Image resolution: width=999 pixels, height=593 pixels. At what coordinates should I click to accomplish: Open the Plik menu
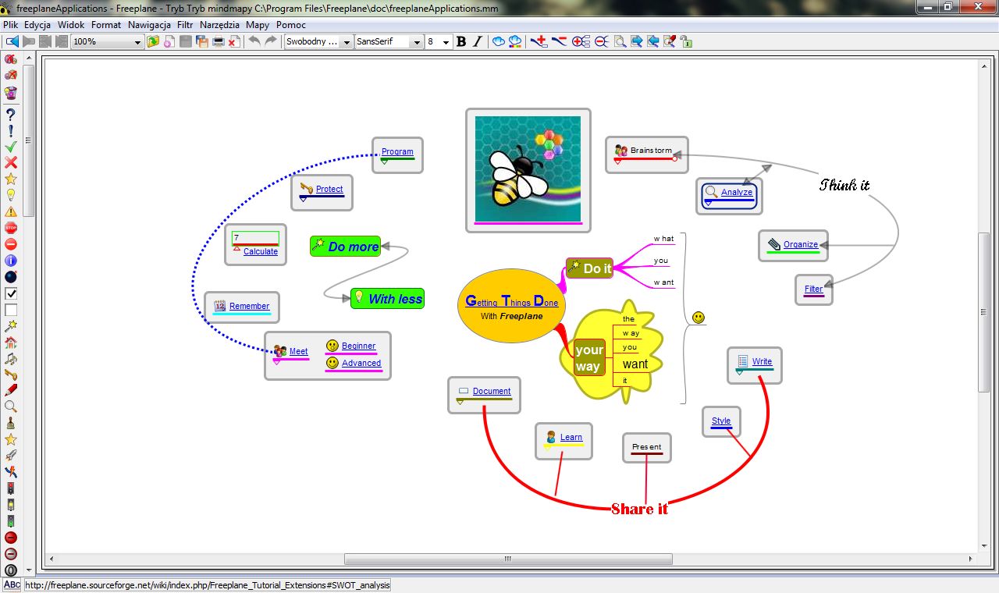[10, 25]
